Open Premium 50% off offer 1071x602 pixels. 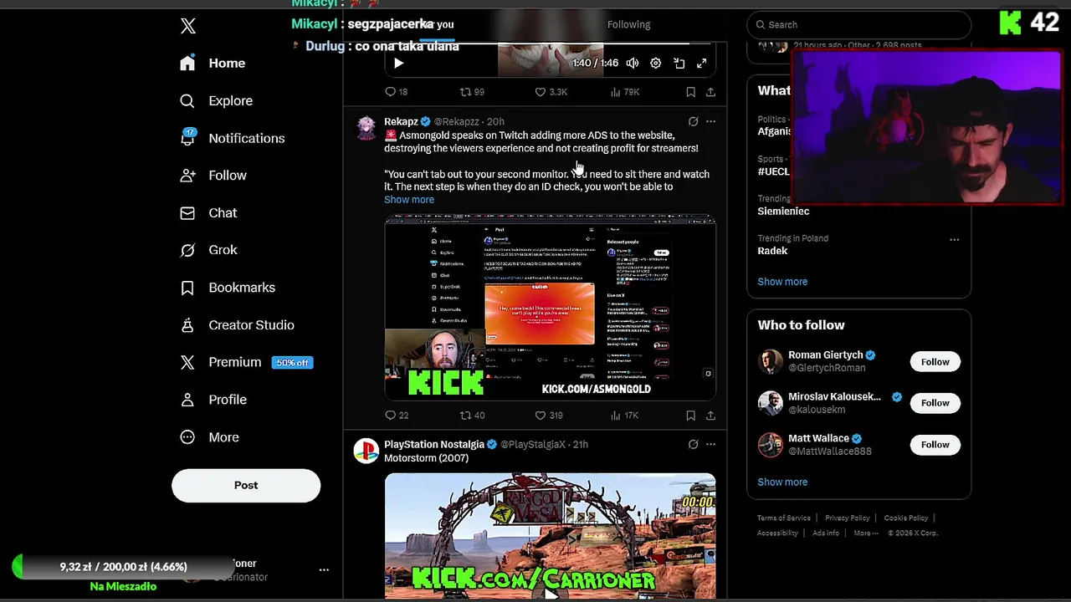(x=246, y=362)
